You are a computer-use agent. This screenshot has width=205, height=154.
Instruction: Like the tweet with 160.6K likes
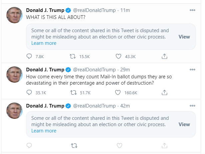[118, 93]
